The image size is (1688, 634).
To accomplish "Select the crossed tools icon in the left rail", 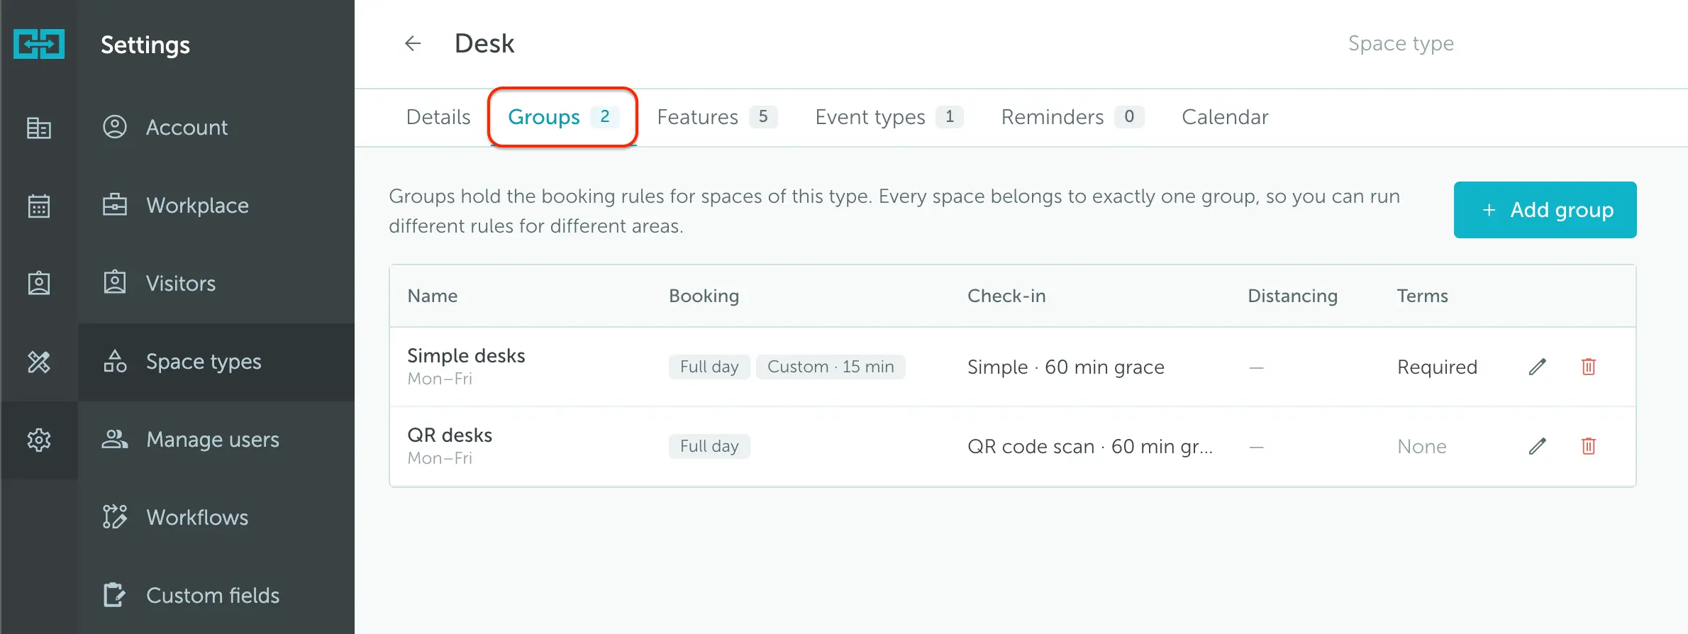I will pos(39,362).
